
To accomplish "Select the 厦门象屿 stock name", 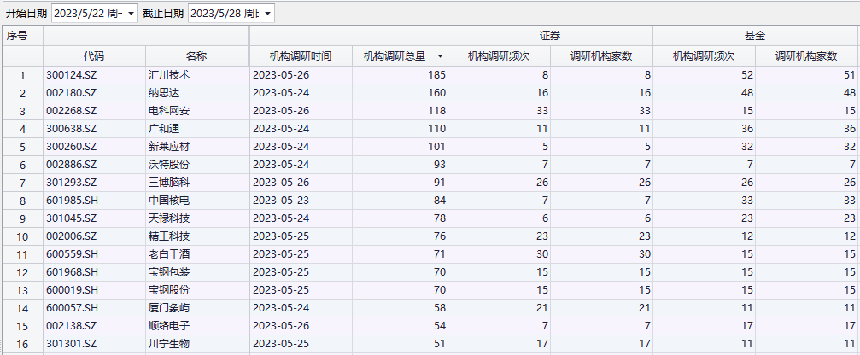I will [168, 308].
